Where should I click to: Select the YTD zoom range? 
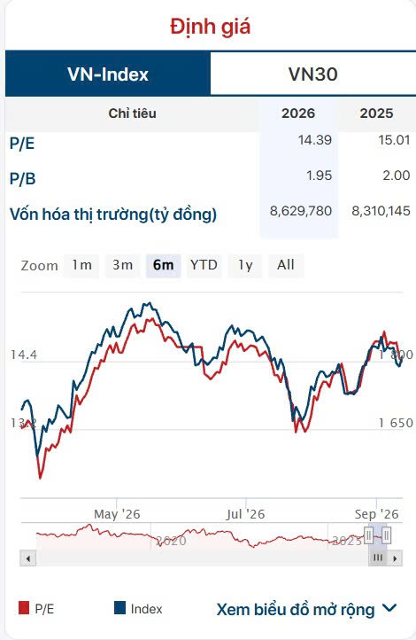tap(204, 265)
